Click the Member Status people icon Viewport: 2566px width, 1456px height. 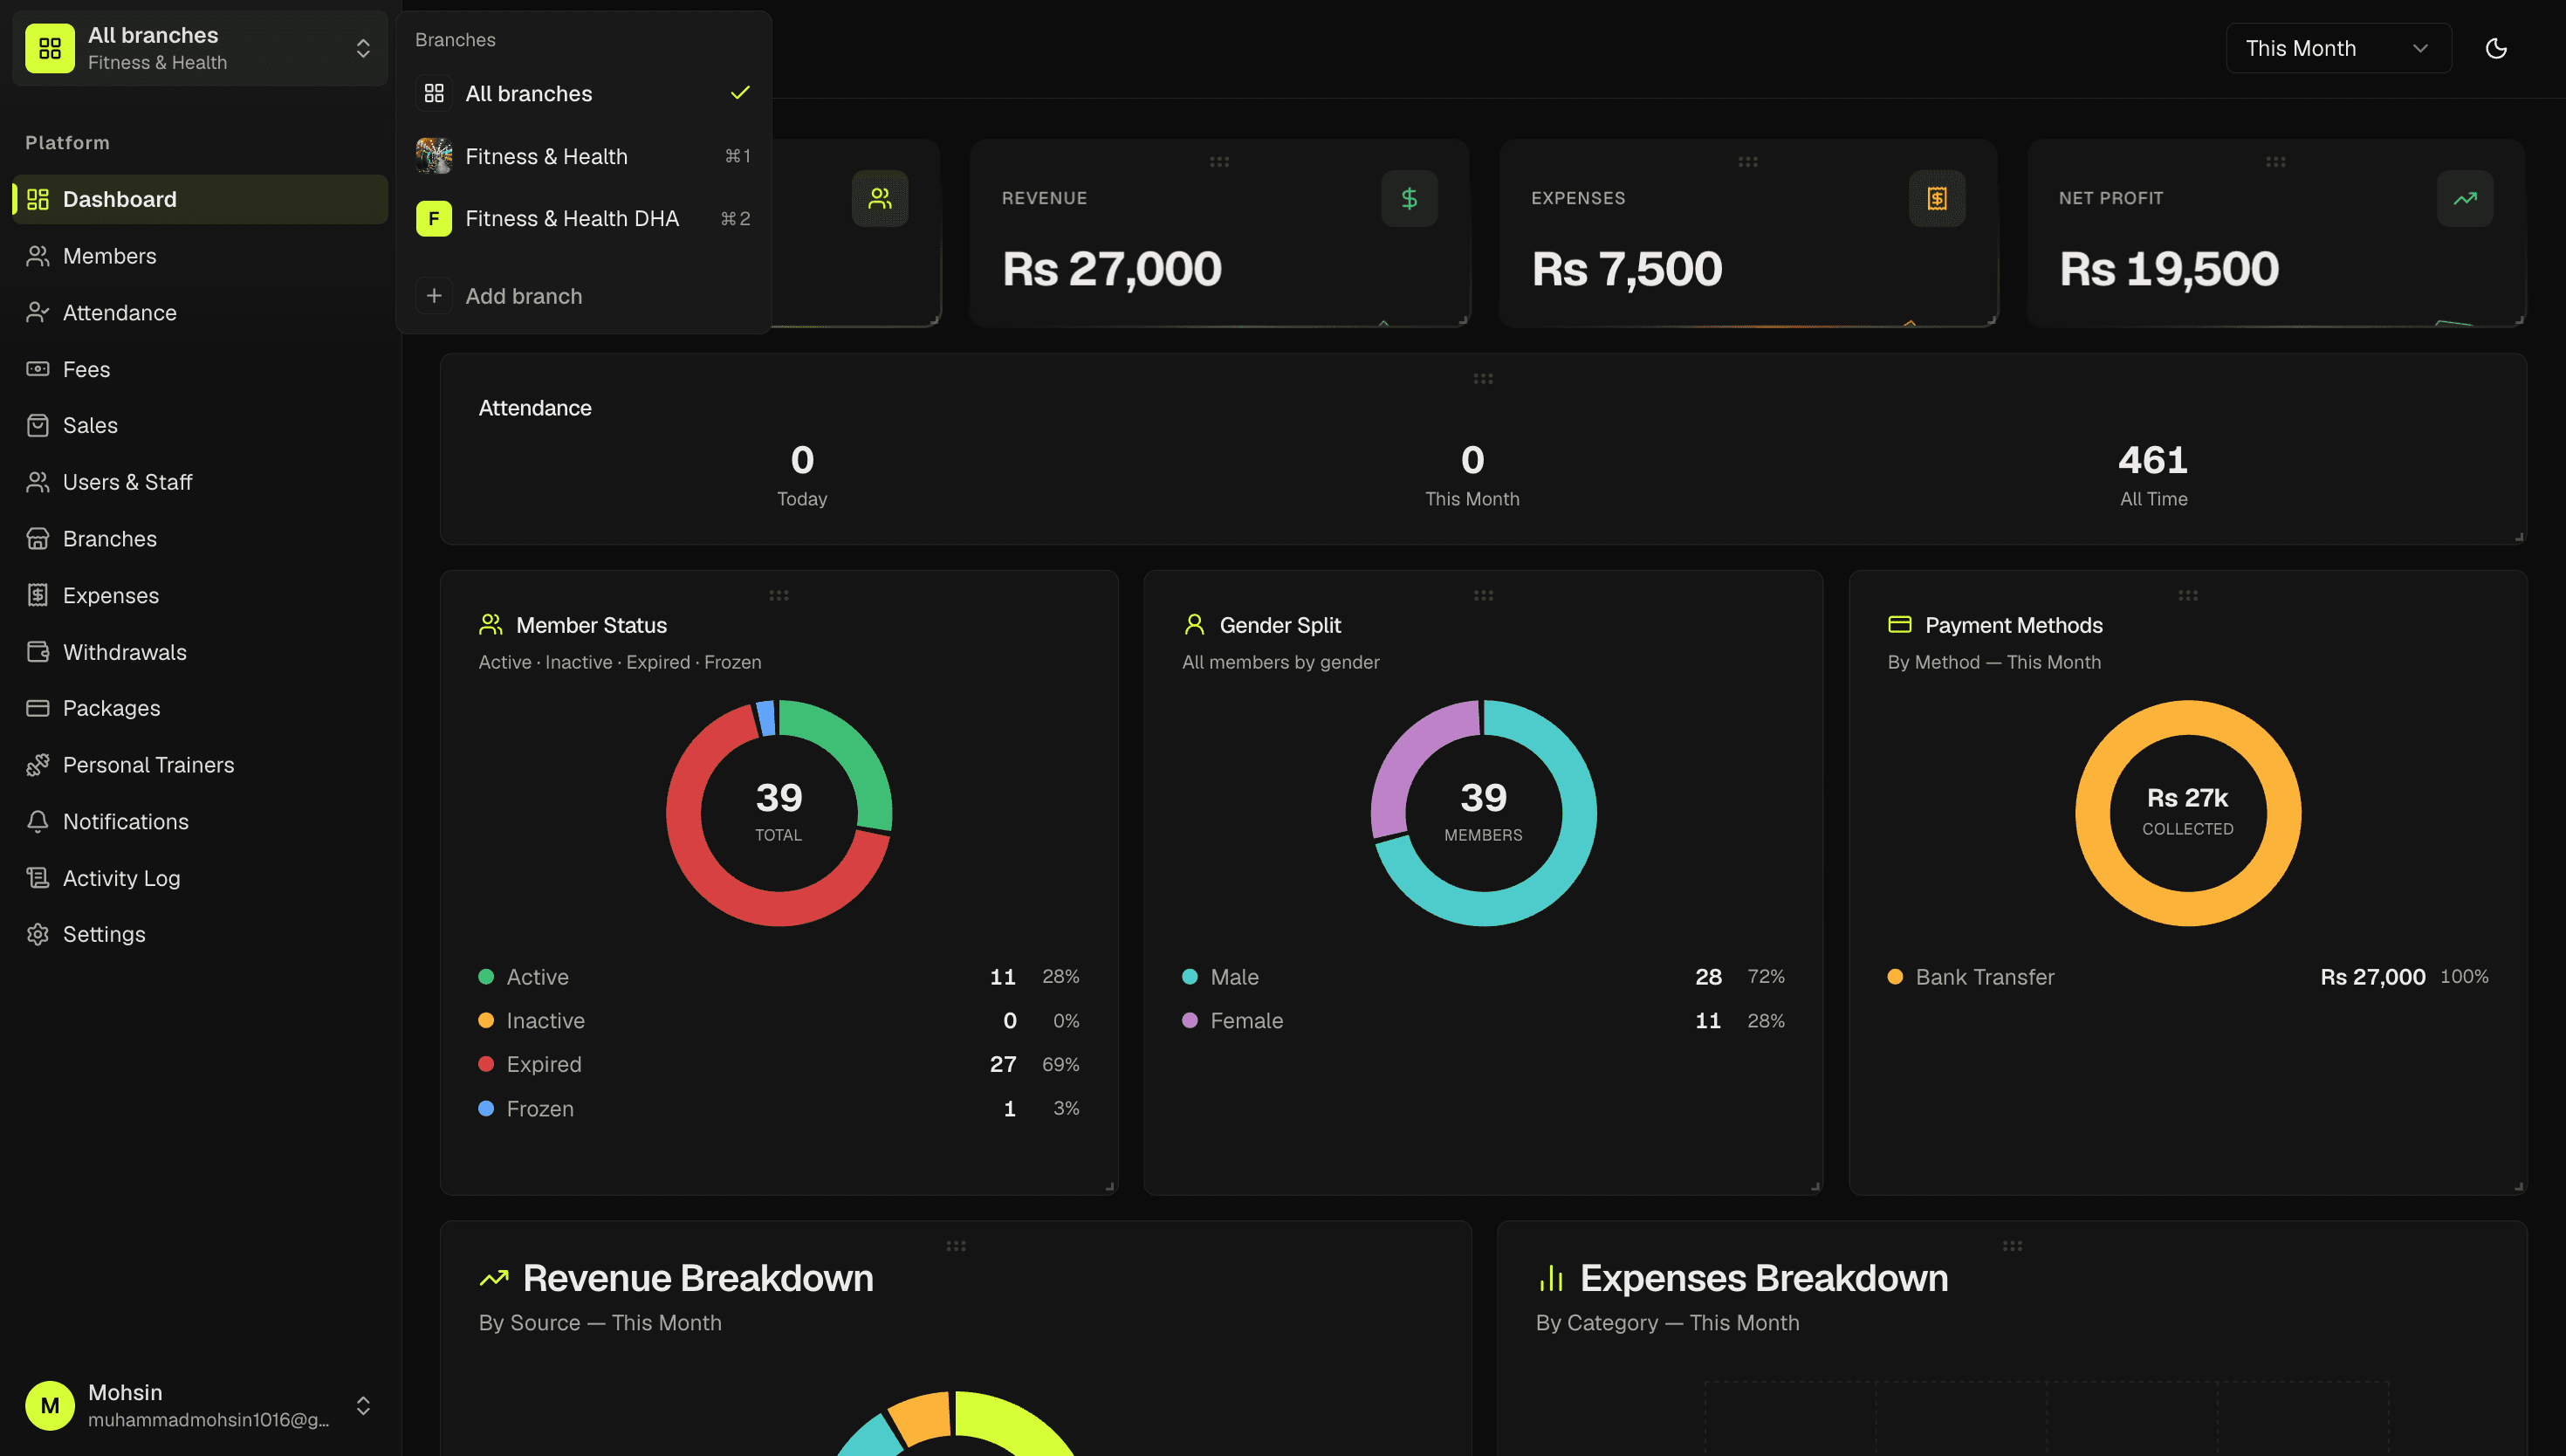coord(490,624)
